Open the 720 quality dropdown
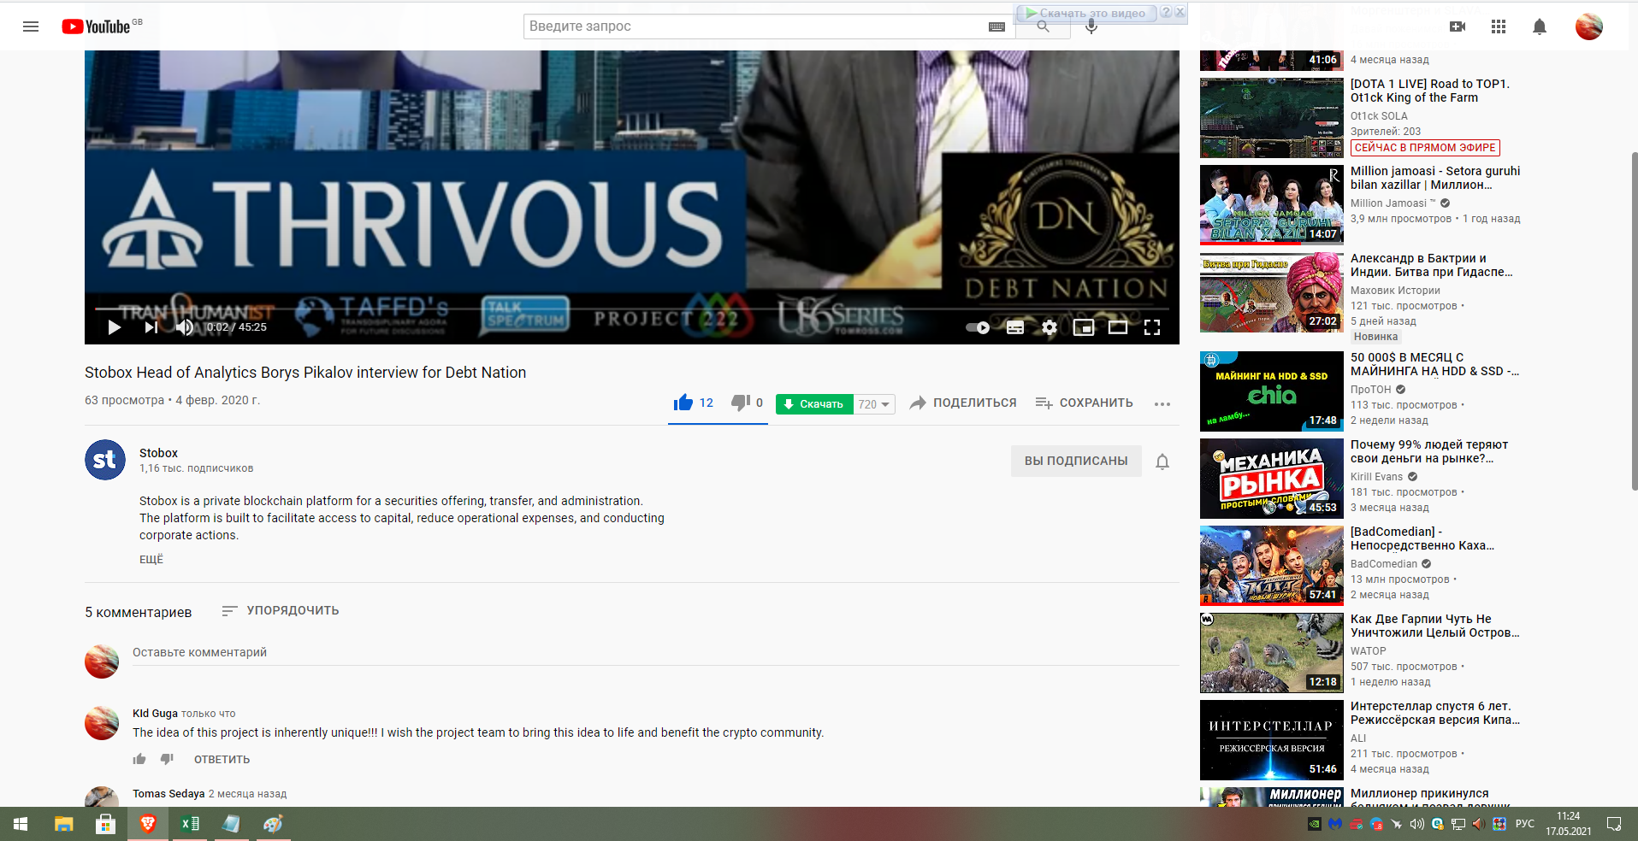1638x841 pixels. tap(874, 404)
